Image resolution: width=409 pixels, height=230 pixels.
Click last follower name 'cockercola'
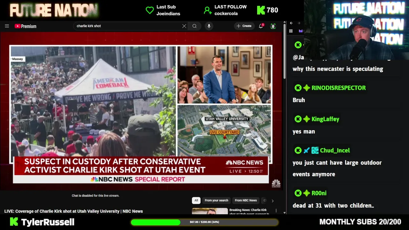click(226, 14)
